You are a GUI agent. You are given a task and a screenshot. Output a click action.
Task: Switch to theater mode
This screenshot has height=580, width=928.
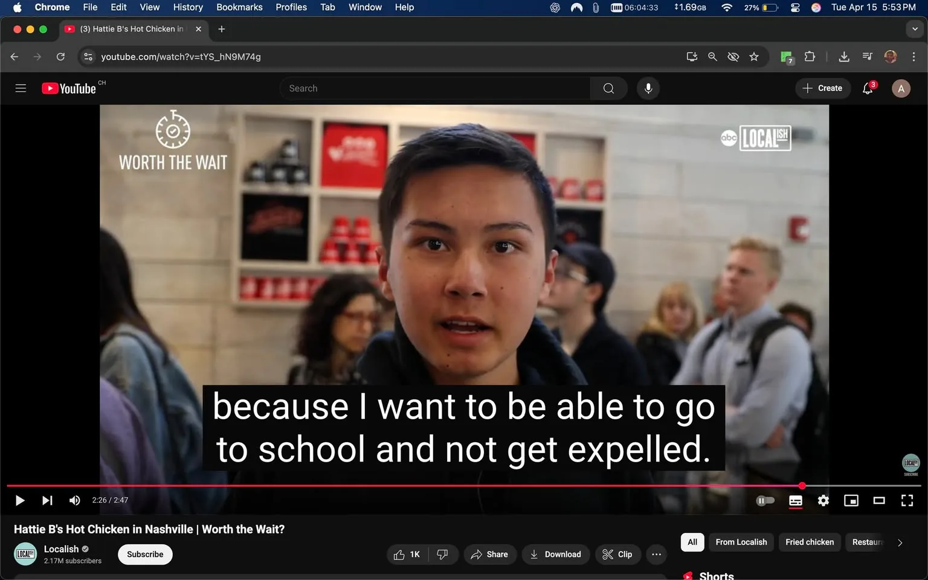click(879, 500)
